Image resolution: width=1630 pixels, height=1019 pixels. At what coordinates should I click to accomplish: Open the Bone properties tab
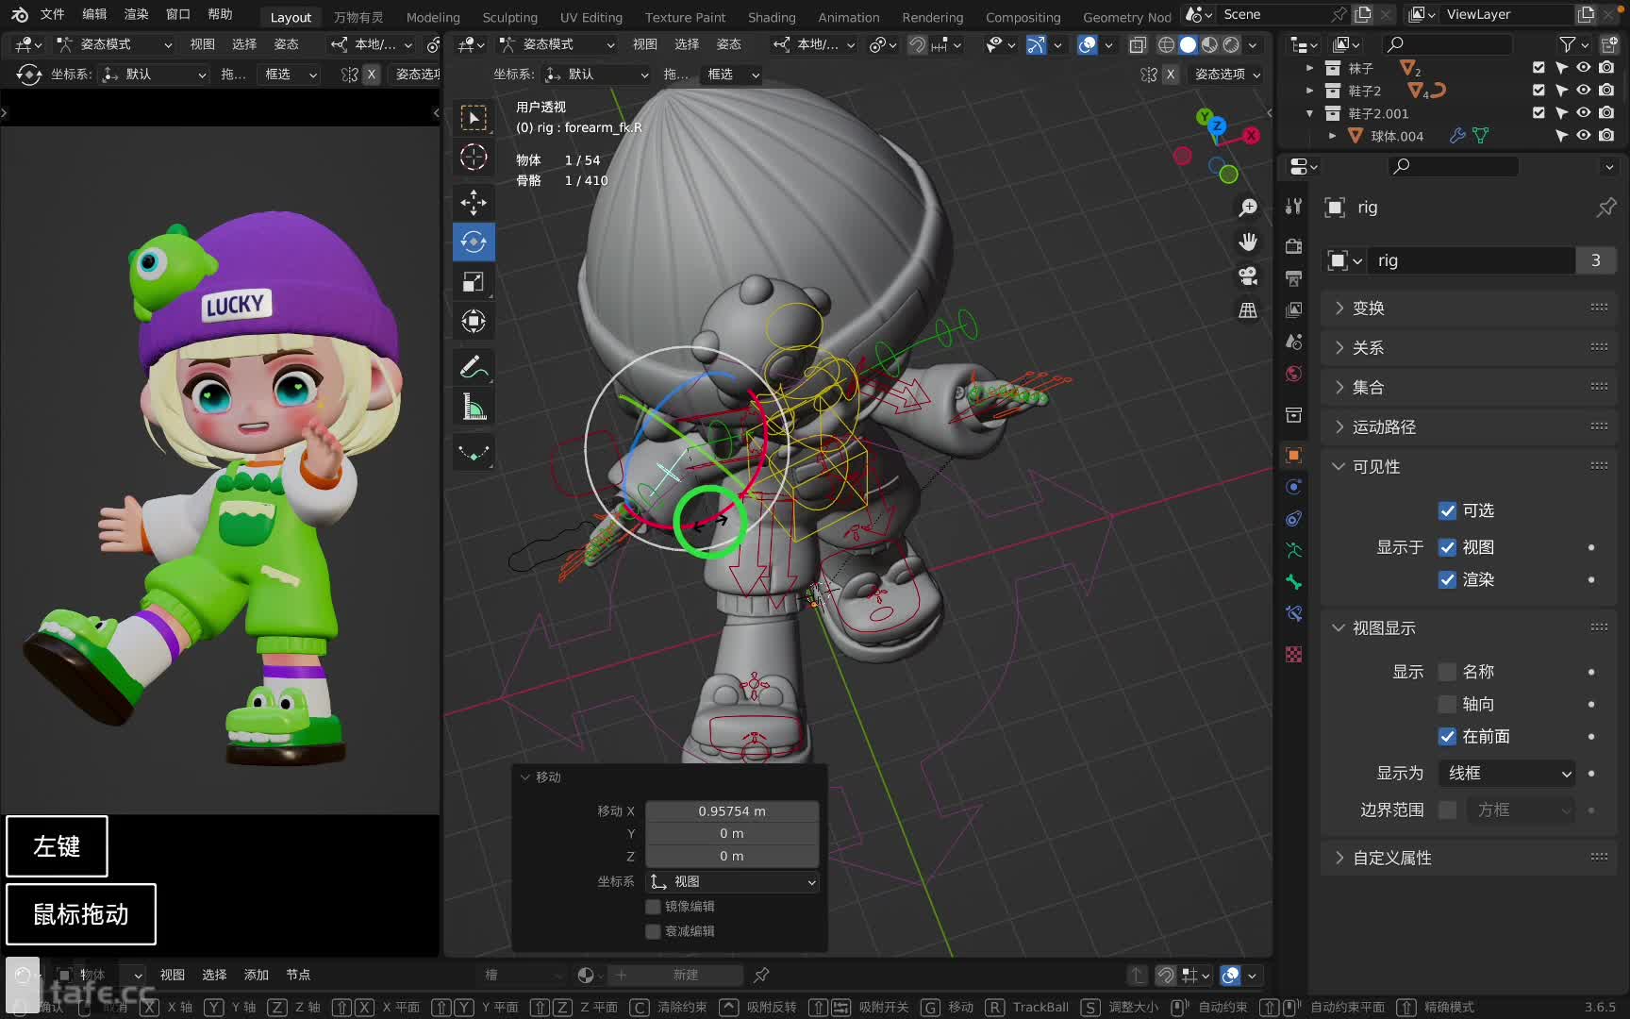click(1294, 582)
